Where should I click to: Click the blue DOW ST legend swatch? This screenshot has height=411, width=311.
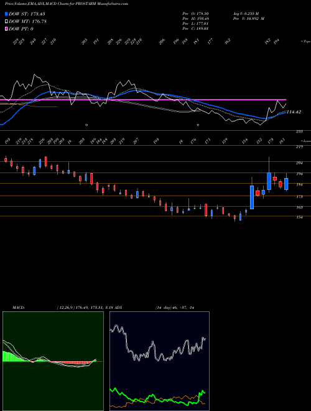click(x=6, y=14)
